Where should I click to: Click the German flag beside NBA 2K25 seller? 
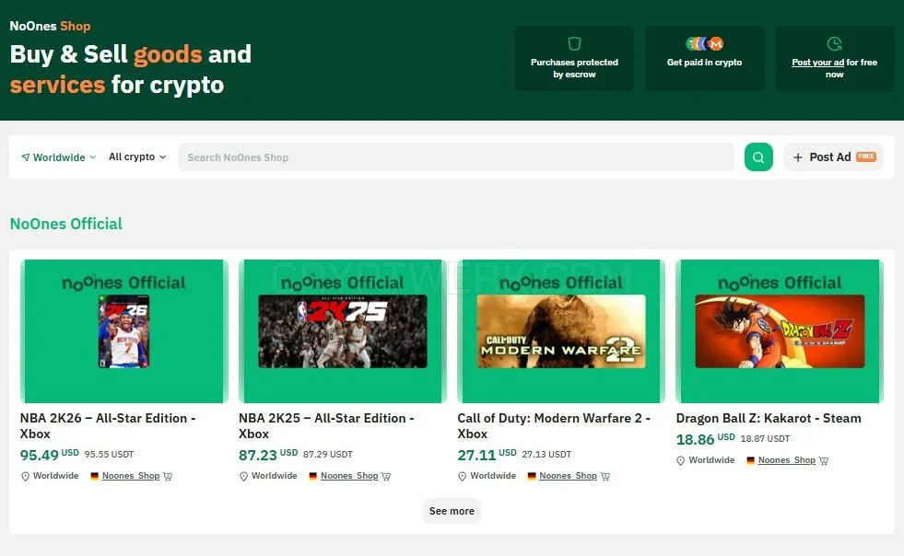click(313, 476)
